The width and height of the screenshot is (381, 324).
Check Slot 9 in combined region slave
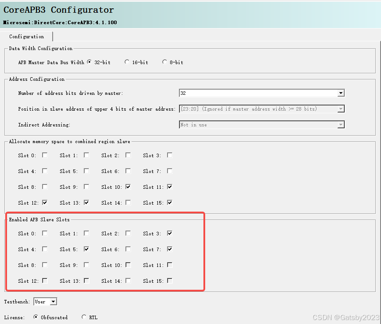tap(86, 187)
